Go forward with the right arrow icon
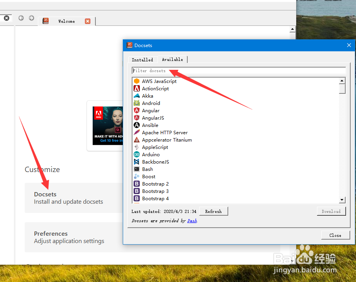 click(x=32, y=18)
